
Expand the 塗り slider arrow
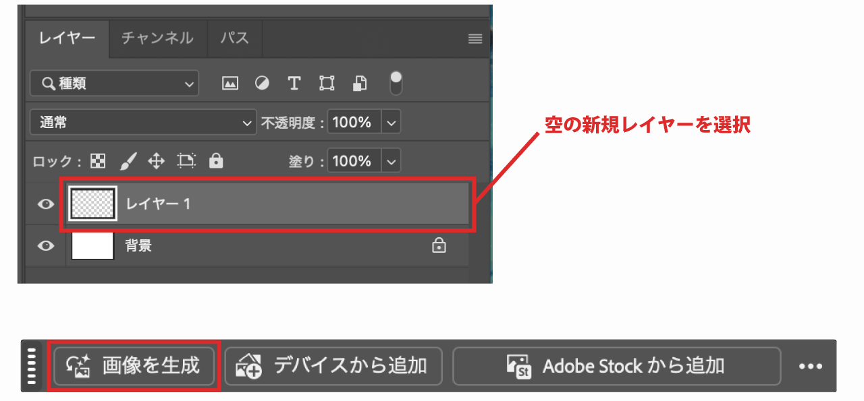click(x=392, y=161)
